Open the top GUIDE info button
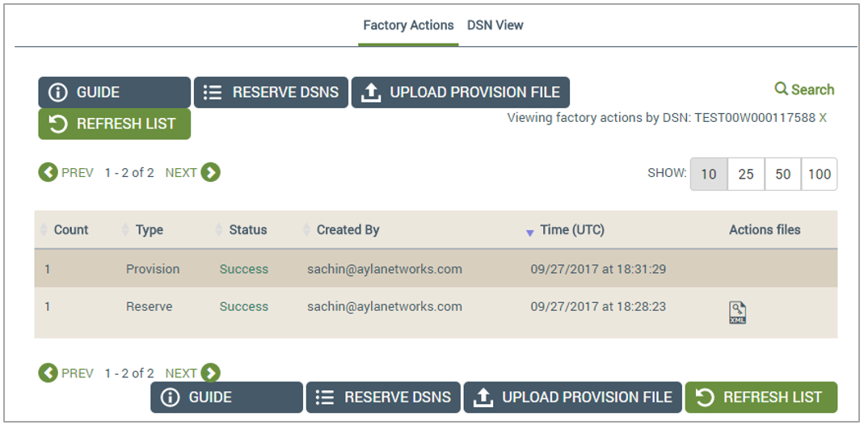Screen dimensions: 864x425 (115, 92)
